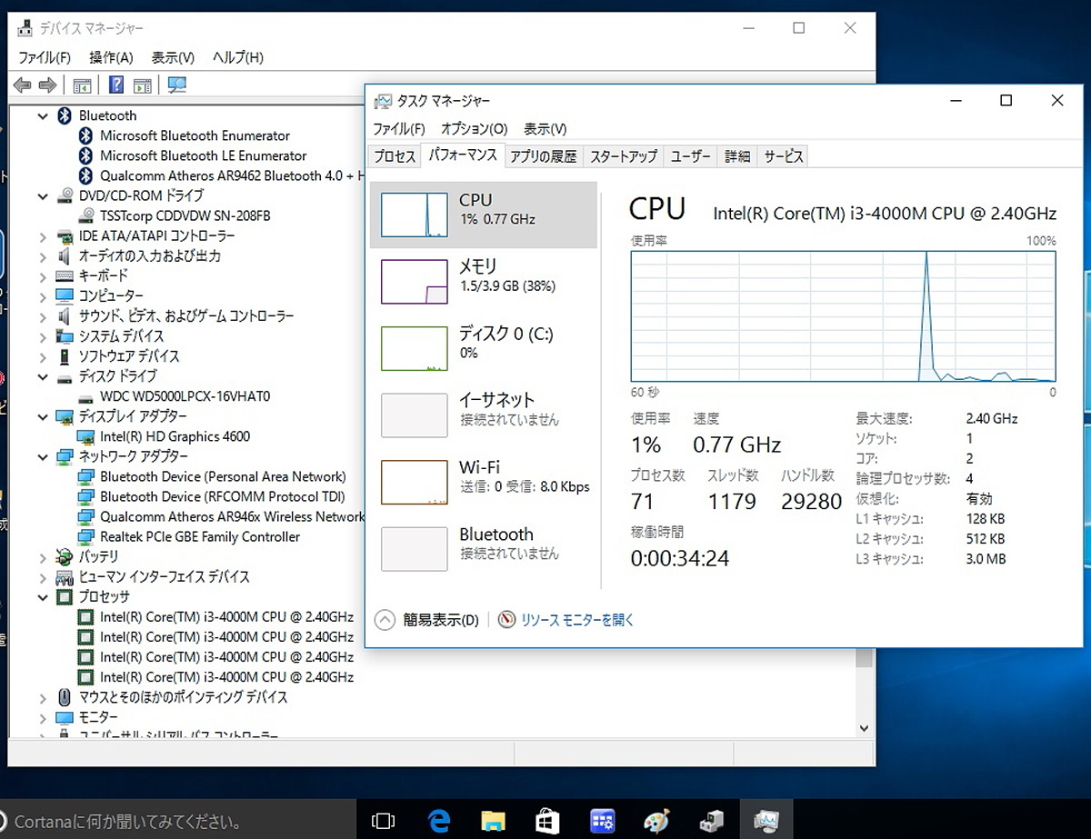Open Task View from the taskbar
Image resolution: width=1091 pixels, height=839 pixels.
[x=384, y=822]
